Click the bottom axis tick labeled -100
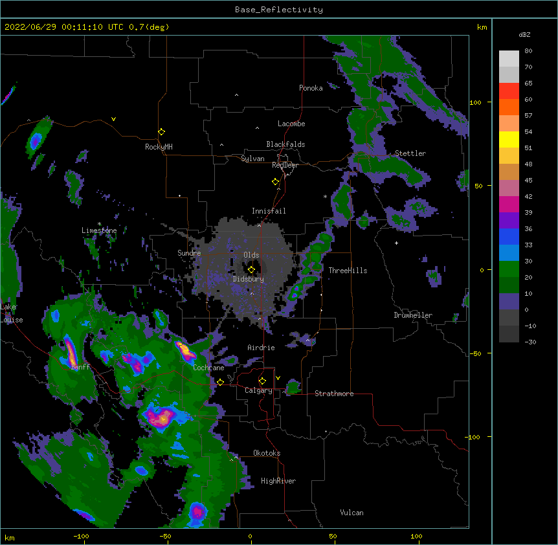Viewport: 558px width, 545px height. pyautogui.click(x=81, y=537)
